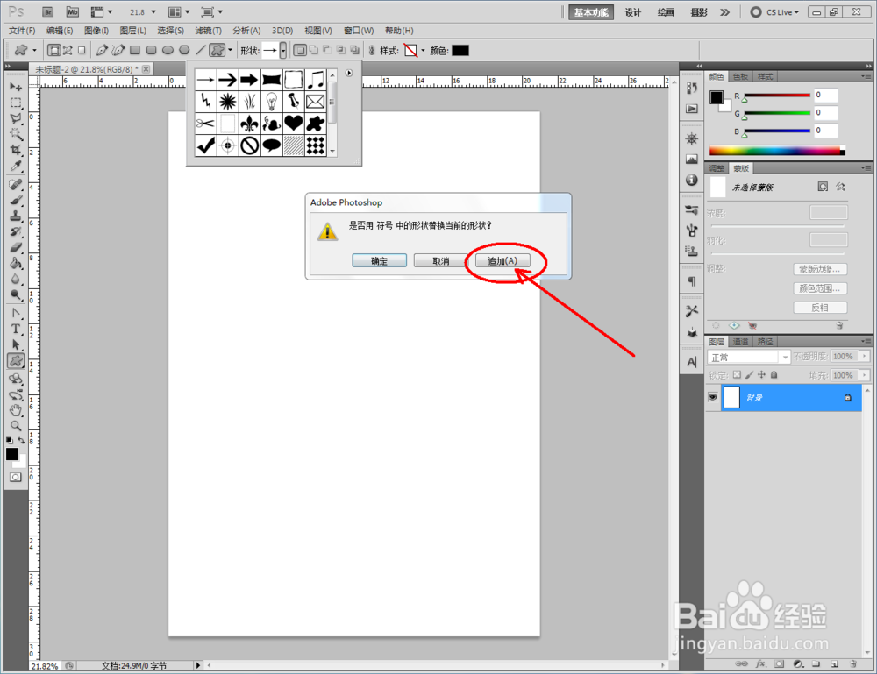Select the Dodge tool
Viewport: 877px width, 674px height.
[x=16, y=294]
